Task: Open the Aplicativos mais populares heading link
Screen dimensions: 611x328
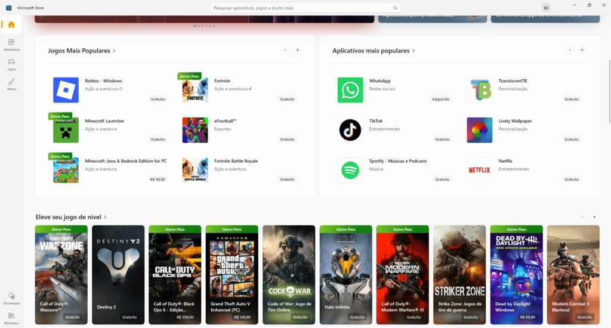Action: [x=374, y=51]
